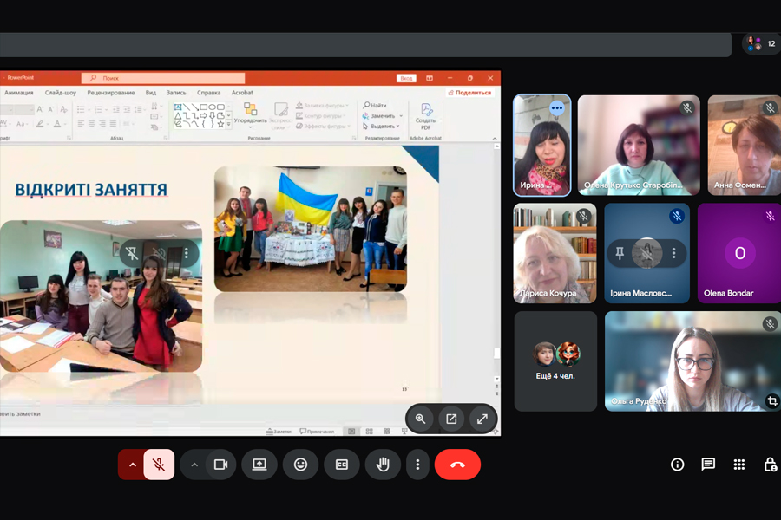Expand video settings arrow beside camera
781x520 pixels.
[x=194, y=465]
